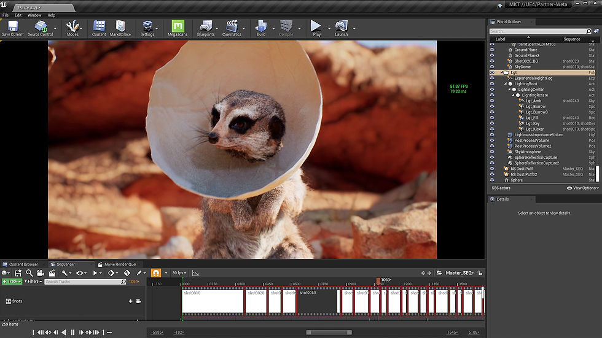Hide the ExponentialHeightFog actor
This screenshot has height=338, width=602.
pos(492,78)
